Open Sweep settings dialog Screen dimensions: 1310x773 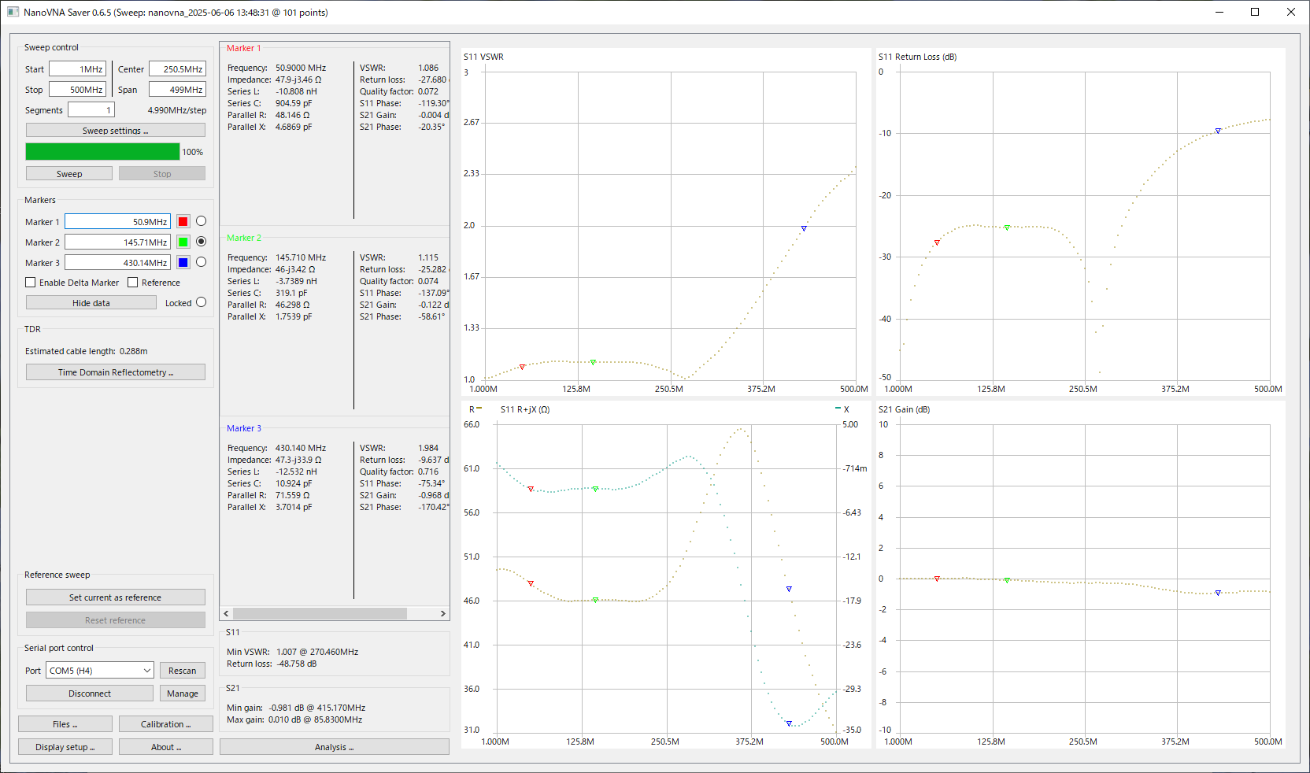(116, 131)
